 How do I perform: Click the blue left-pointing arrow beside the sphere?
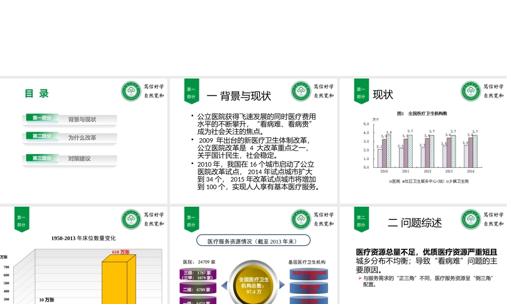[225, 284]
